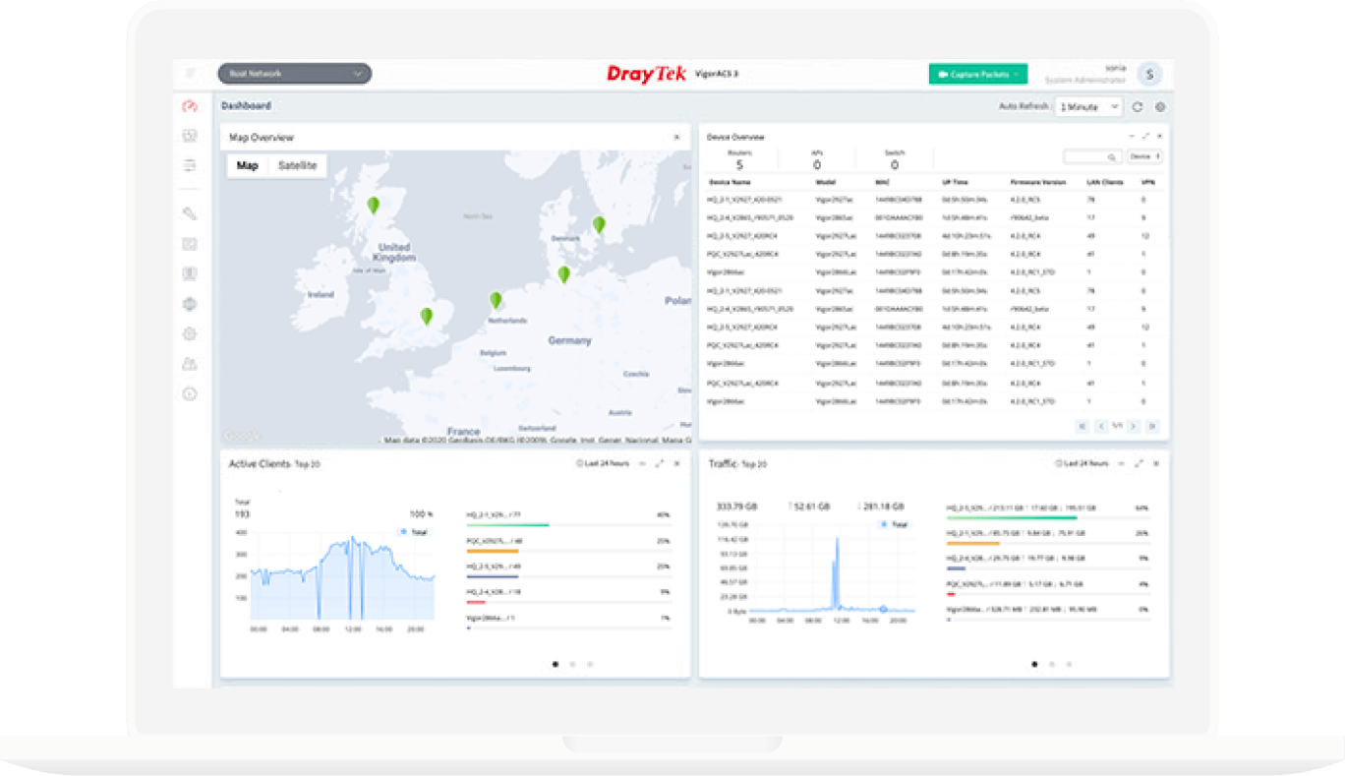
Task: Open dashboard settings gear at top right
Action: (1160, 107)
